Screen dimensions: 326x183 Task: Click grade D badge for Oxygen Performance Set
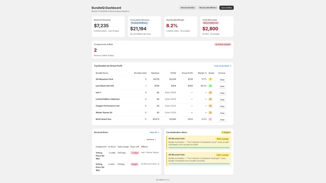point(210,106)
